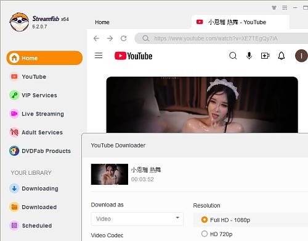Click the Resolution label
Viewport: 308px width, 241px height.
coord(206,206)
